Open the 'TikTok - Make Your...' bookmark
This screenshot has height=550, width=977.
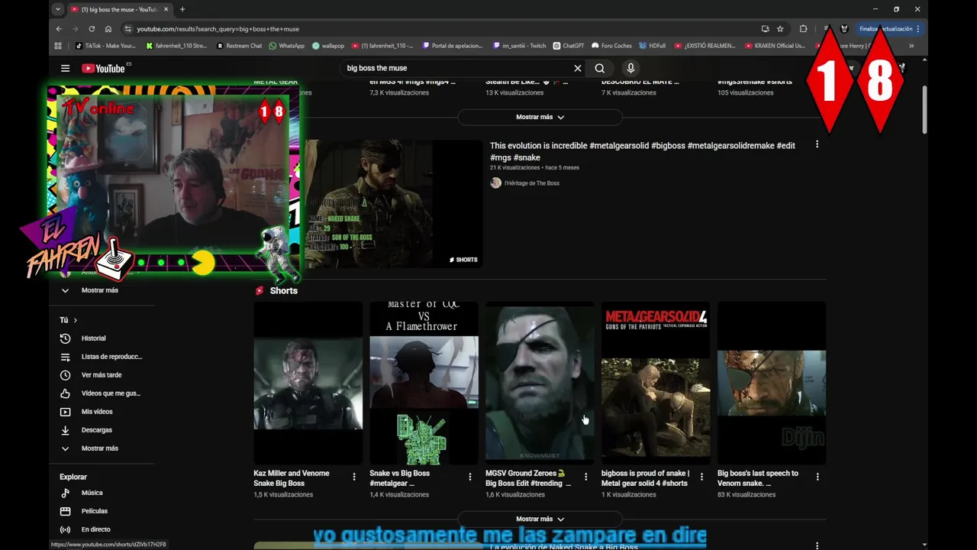coord(105,46)
